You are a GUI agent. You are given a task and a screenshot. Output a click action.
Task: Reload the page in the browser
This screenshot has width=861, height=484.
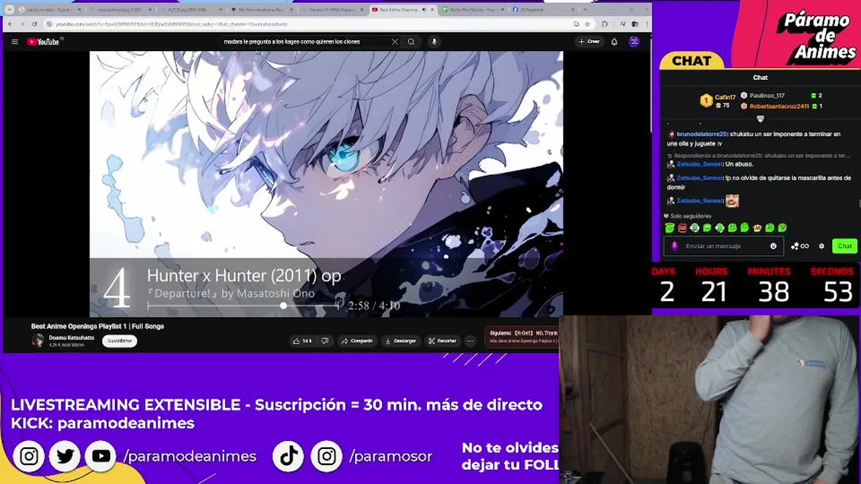pos(34,24)
